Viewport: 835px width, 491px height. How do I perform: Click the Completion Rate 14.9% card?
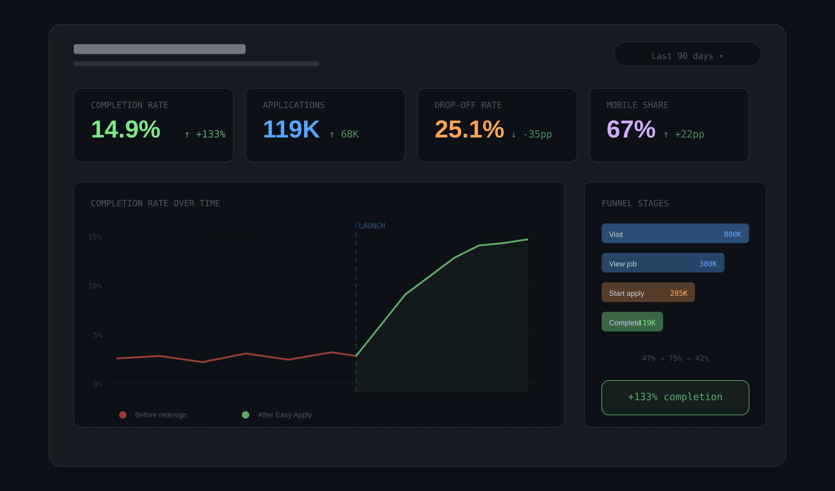pos(153,125)
